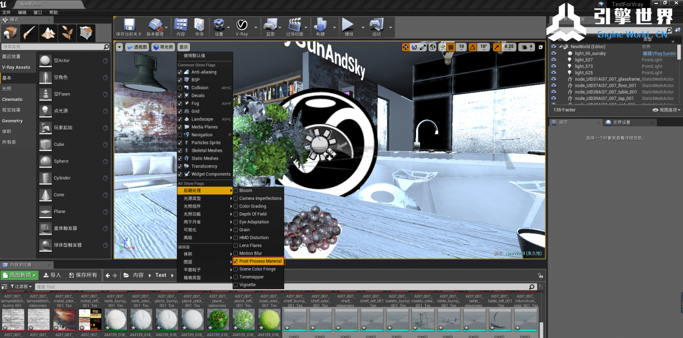Toggle world/local coordinate globe icon
Viewport: 683px width, 338px height.
[433, 47]
